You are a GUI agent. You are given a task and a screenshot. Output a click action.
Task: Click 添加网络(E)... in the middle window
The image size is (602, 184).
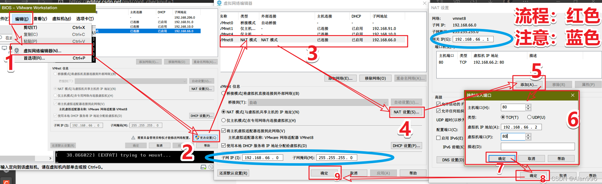341,78
